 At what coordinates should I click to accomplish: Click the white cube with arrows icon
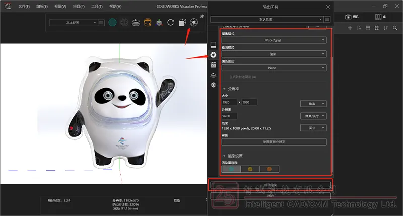182,23
